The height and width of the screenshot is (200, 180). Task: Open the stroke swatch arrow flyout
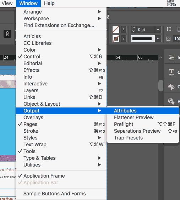(124, 38)
